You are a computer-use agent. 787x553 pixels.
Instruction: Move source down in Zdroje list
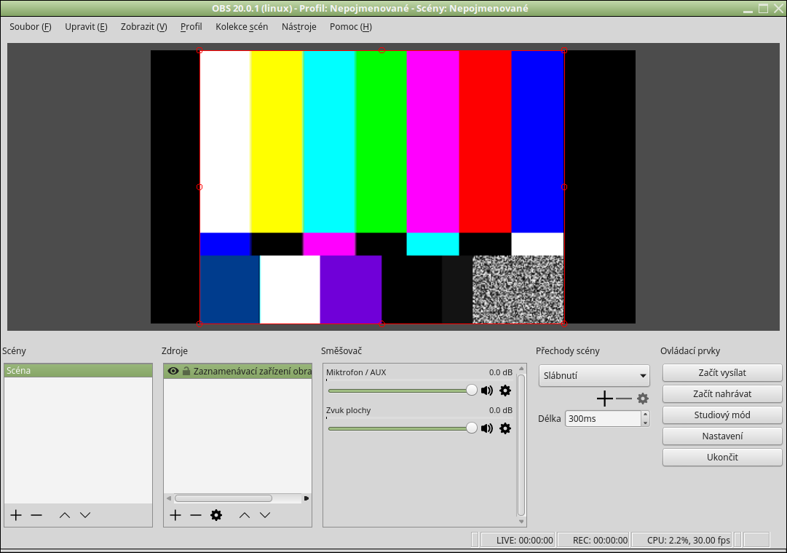pos(265,515)
